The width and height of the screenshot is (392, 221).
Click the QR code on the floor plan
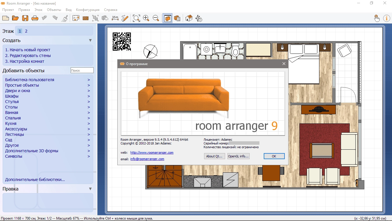tap(122, 41)
